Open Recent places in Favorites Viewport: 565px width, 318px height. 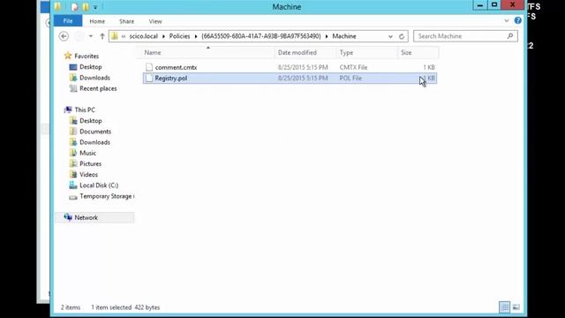(x=98, y=88)
